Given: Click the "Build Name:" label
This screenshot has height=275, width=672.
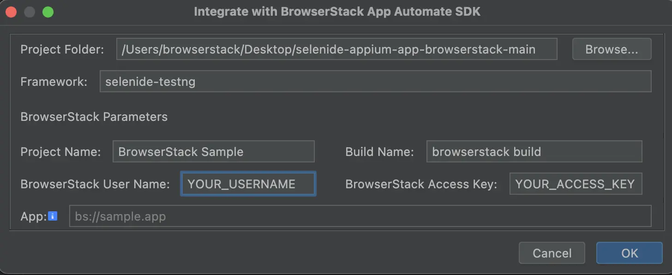Looking at the screenshot, I should point(379,152).
